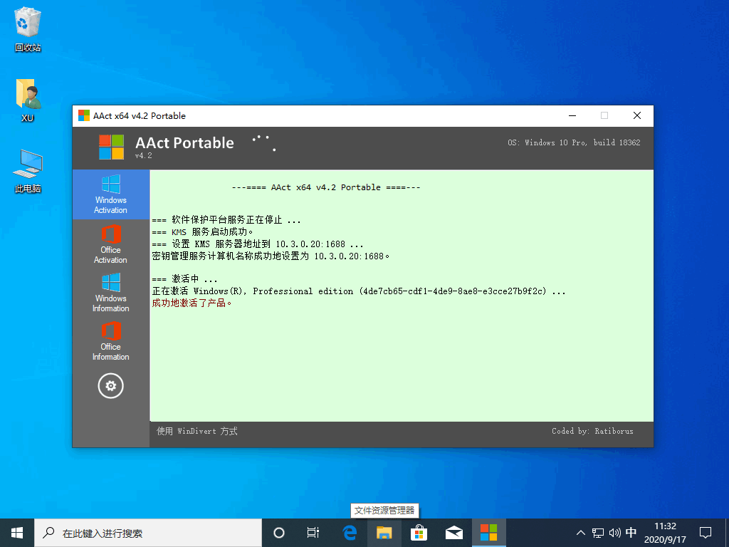Open Microsoft Store from taskbar

pos(419,533)
